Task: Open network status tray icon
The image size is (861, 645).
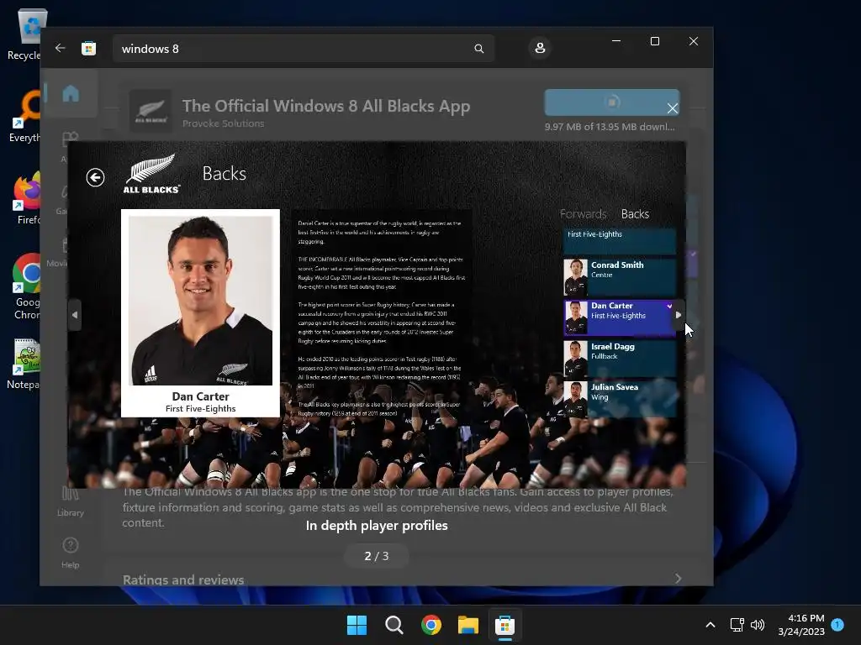Action: click(737, 625)
